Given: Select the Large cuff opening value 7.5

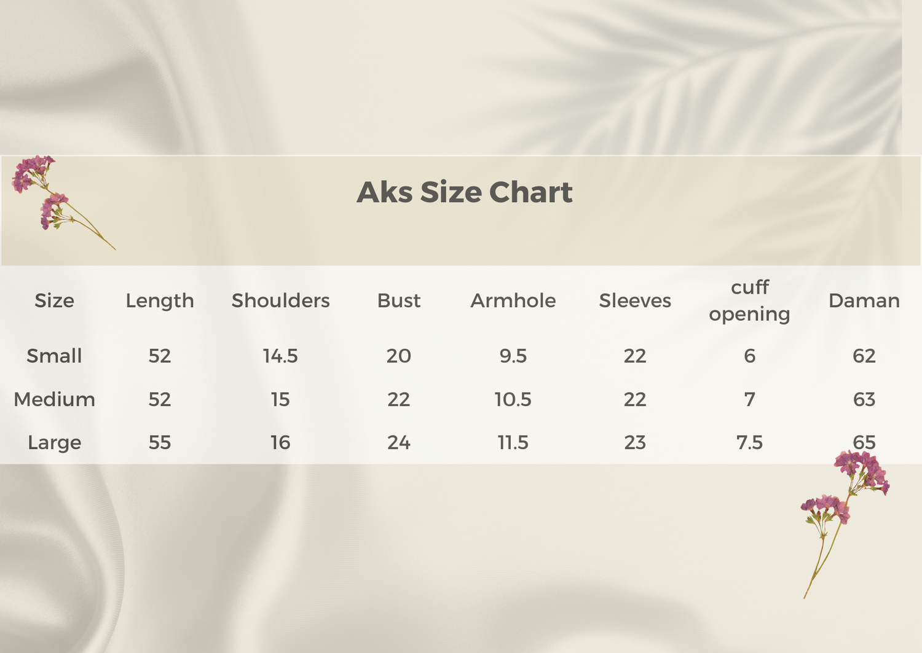Looking at the screenshot, I should coord(749,442).
